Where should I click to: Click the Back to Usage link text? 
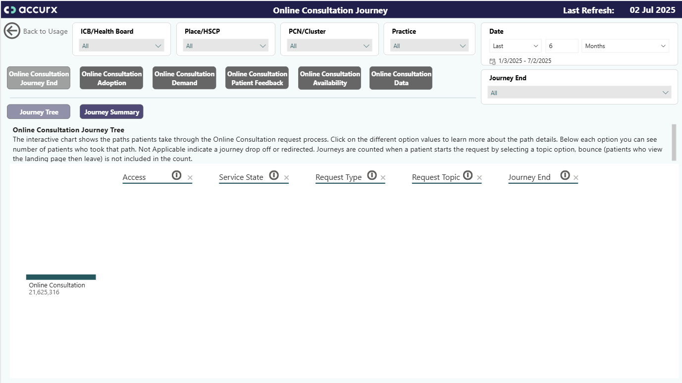(46, 31)
